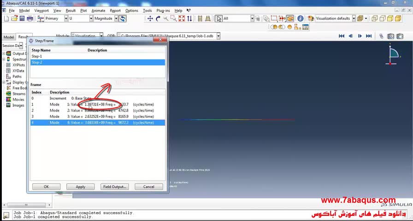Open the color code palette icon
This screenshot has height=221, width=413.
coord(311,18)
